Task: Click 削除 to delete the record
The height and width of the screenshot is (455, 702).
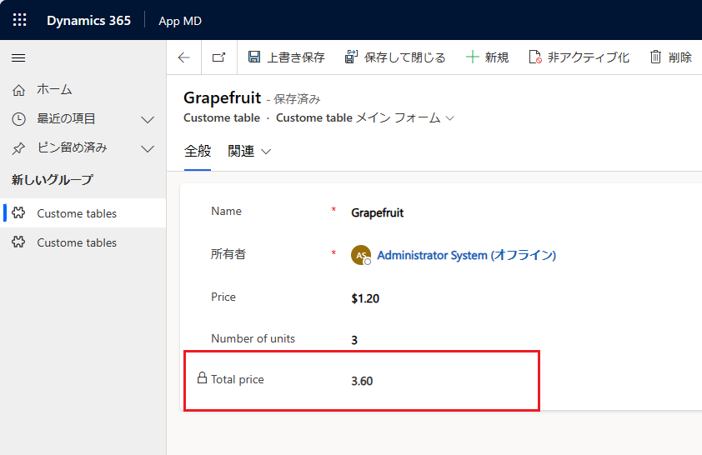Action: [x=670, y=57]
